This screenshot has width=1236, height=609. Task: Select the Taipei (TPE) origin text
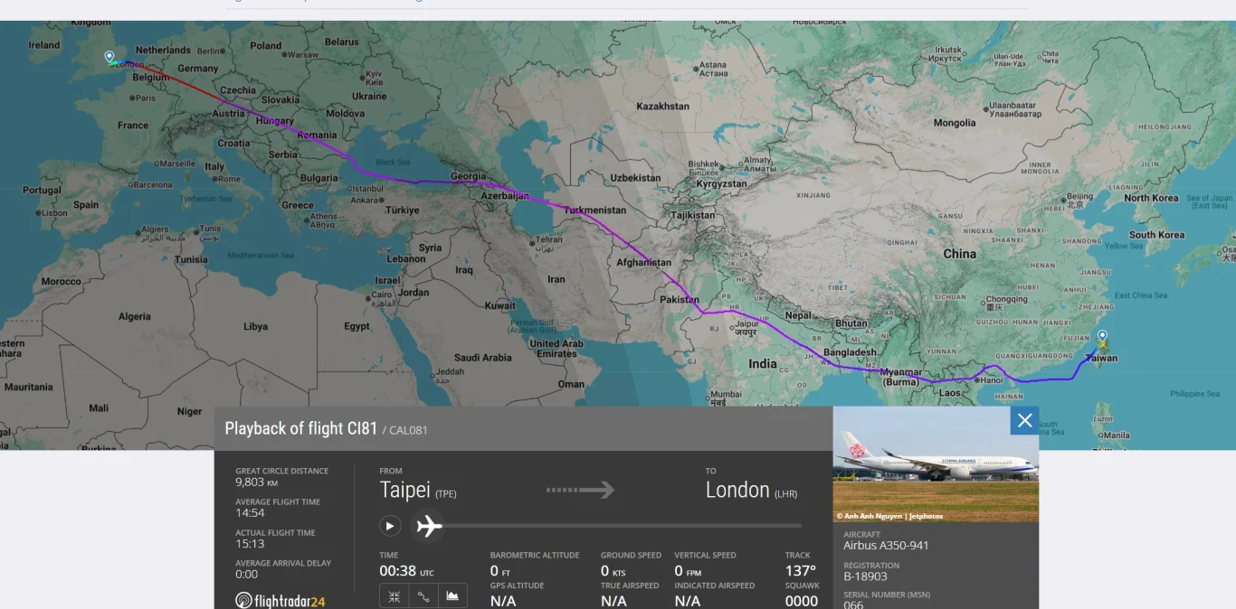(418, 490)
